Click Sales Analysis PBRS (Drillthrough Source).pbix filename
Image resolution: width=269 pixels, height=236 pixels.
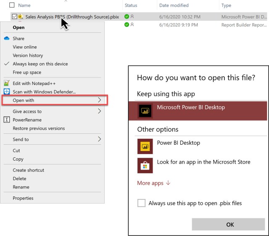click(72, 17)
